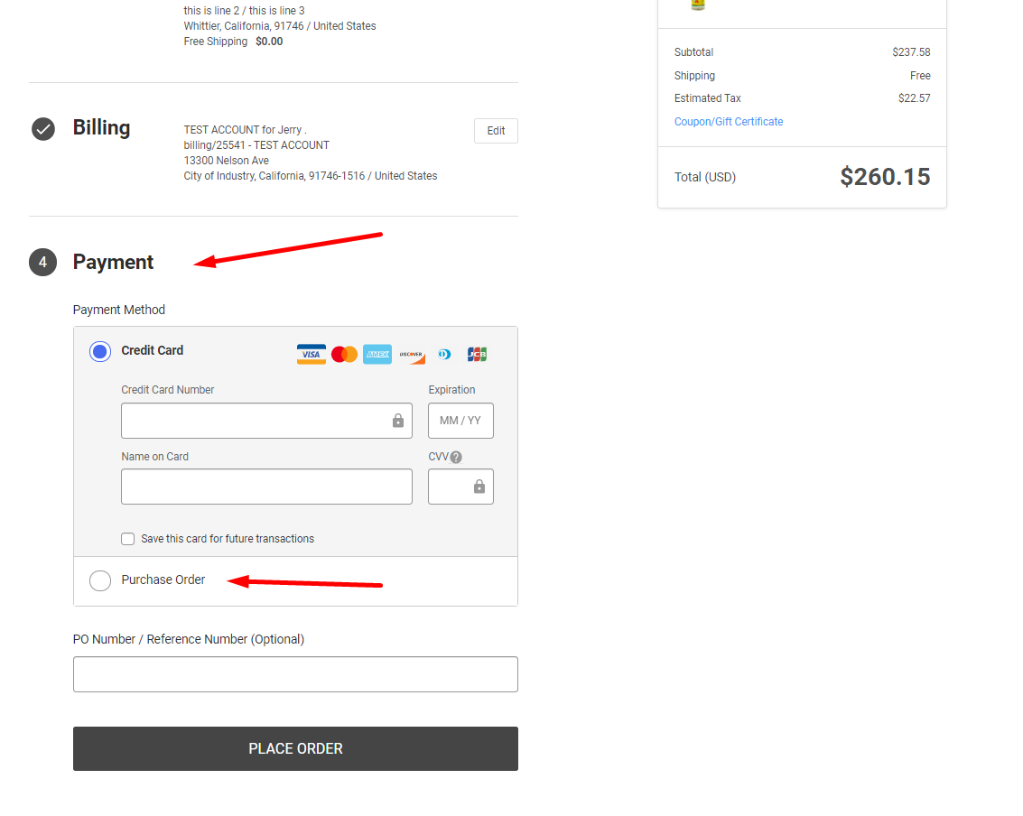
Task: Focus the Credit Card Number field
Action: [267, 421]
